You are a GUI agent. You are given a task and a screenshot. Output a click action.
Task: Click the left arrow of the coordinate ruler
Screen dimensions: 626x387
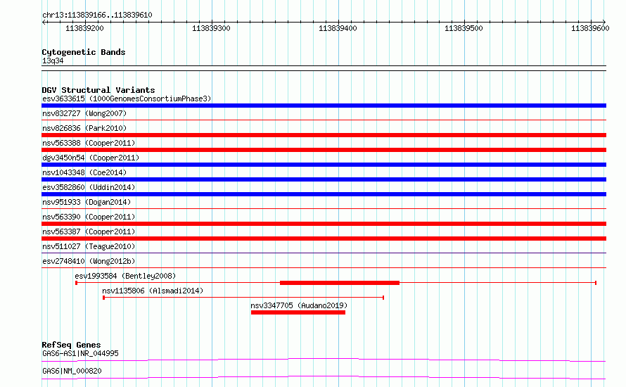tap(44, 23)
